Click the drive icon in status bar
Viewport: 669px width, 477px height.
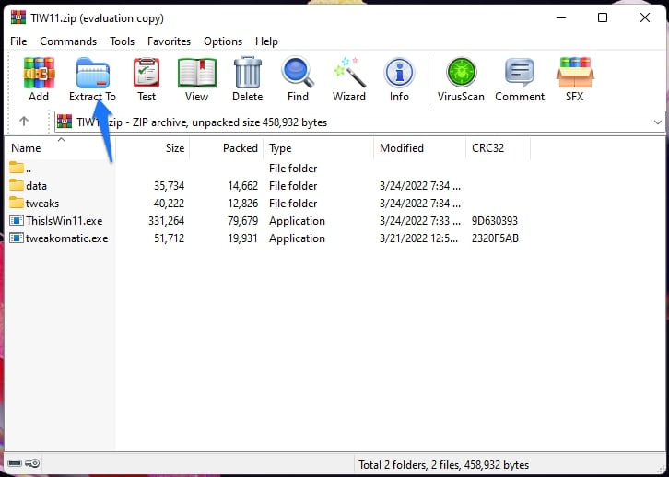tap(14, 463)
